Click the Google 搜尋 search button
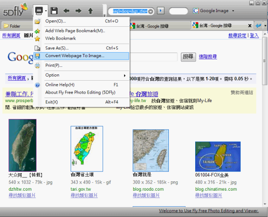 188,57
